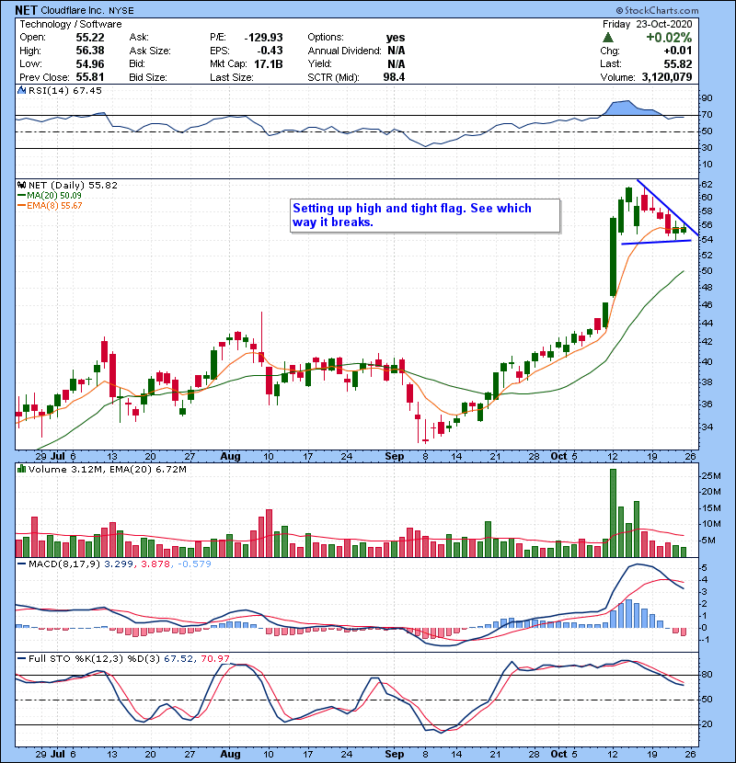Click the 'Bid Size:' label
Screen dimensions: 736x763
(x=148, y=77)
